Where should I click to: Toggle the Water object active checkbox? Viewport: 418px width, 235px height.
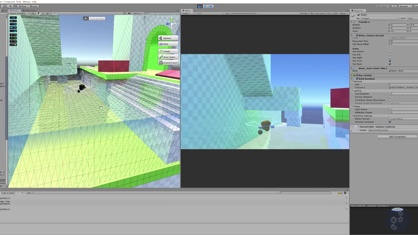pyautogui.click(x=359, y=15)
